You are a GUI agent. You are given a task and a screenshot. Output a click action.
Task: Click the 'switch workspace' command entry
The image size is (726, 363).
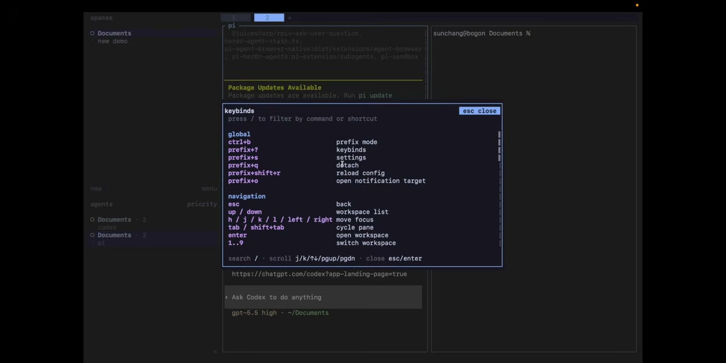click(x=366, y=243)
